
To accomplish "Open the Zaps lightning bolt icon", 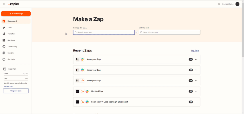I will pos(4,27).
